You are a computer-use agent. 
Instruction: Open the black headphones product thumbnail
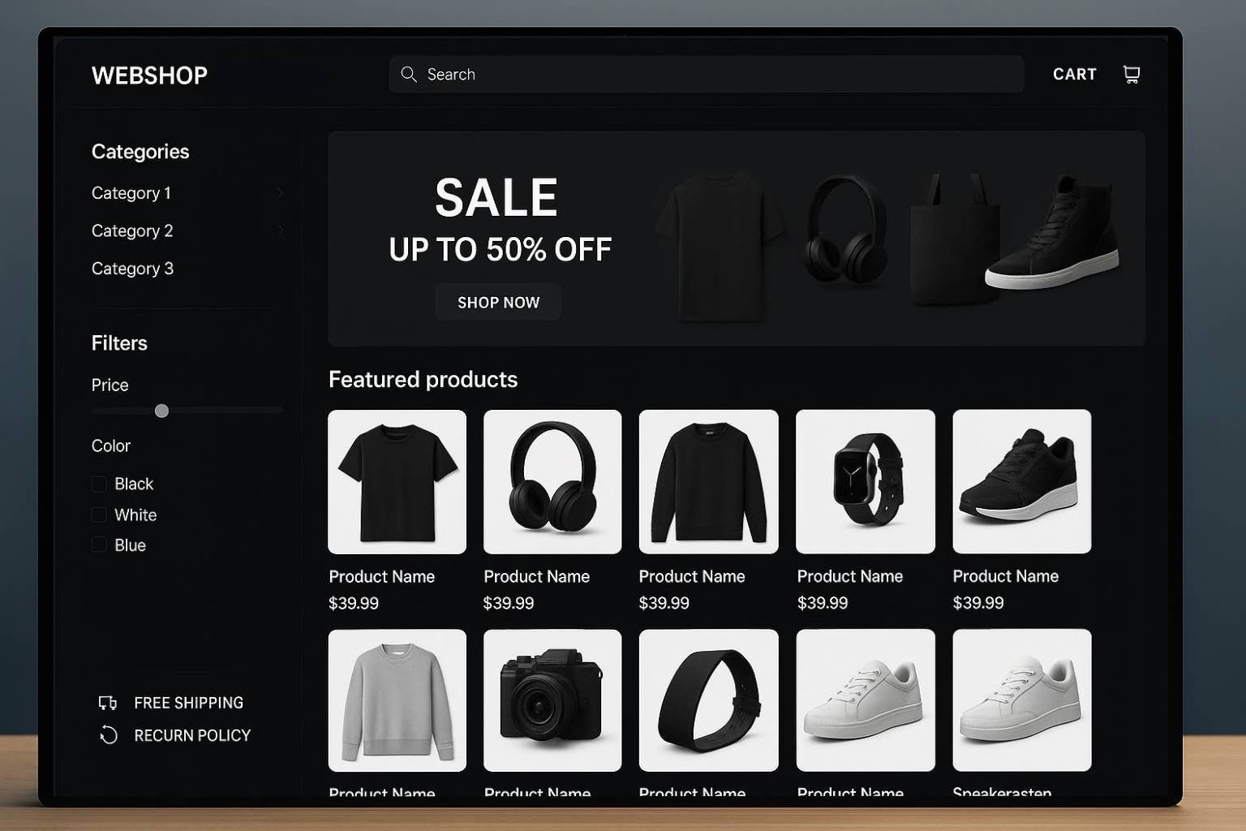pos(552,482)
